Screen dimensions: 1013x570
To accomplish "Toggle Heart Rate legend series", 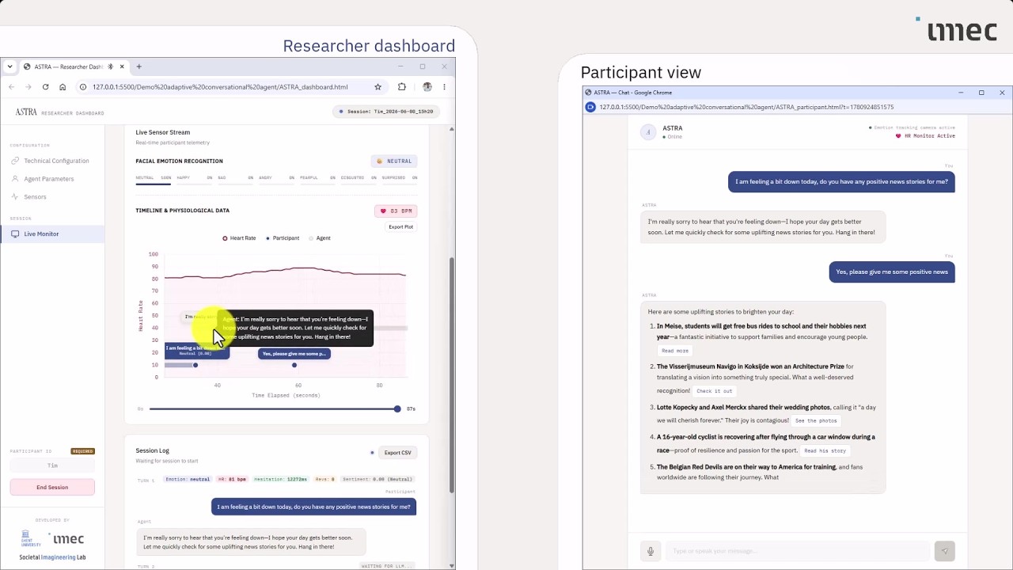I will coord(239,238).
